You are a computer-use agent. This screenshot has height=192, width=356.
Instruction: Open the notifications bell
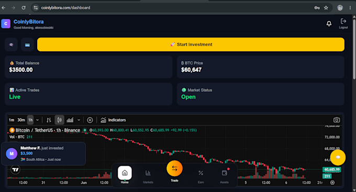tap(329, 24)
